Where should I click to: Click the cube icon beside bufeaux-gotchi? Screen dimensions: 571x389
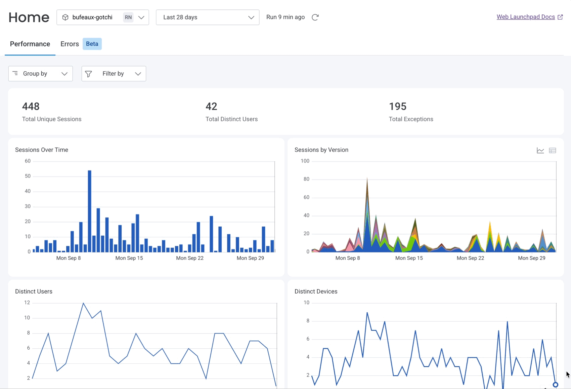65,17
